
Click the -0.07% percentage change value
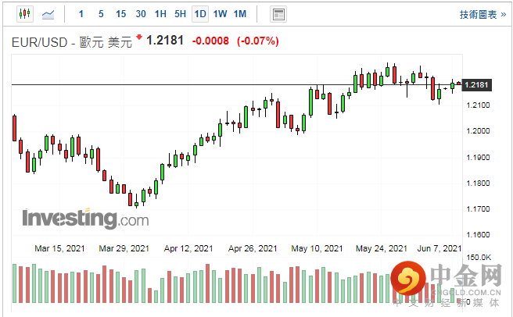click(x=257, y=41)
